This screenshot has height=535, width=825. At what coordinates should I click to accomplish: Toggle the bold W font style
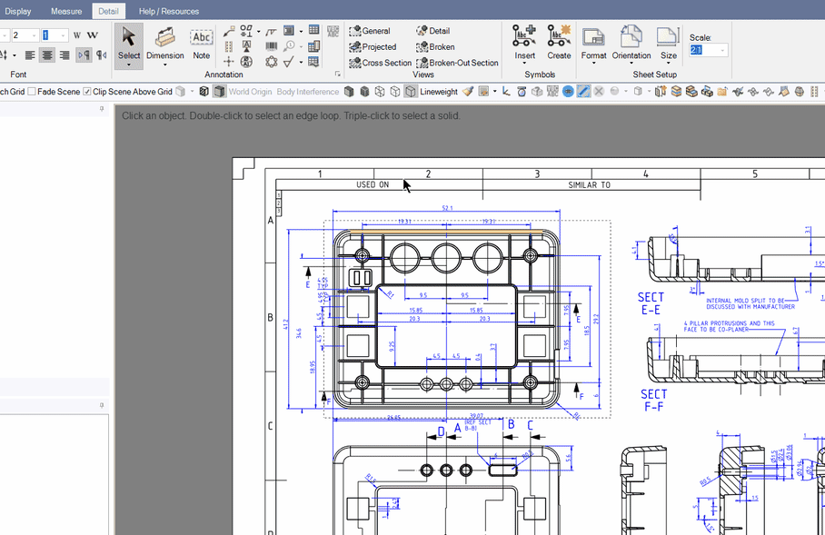click(x=93, y=35)
